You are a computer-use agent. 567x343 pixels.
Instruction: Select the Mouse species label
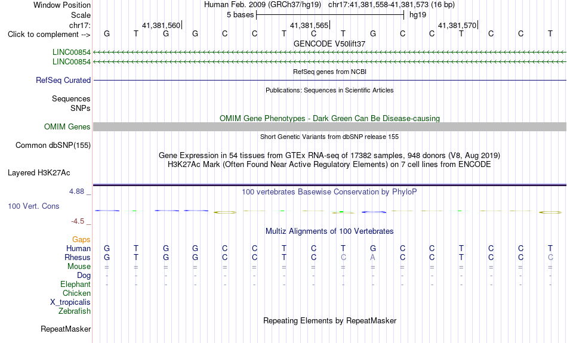click(79, 267)
